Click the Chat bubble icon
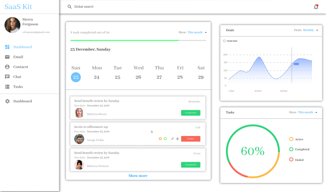The image size is (326, 192). [7, 77]
